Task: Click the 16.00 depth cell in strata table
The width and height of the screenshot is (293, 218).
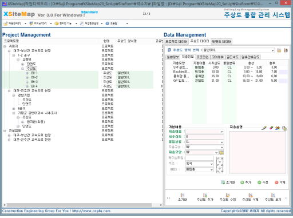Action: 215,76
